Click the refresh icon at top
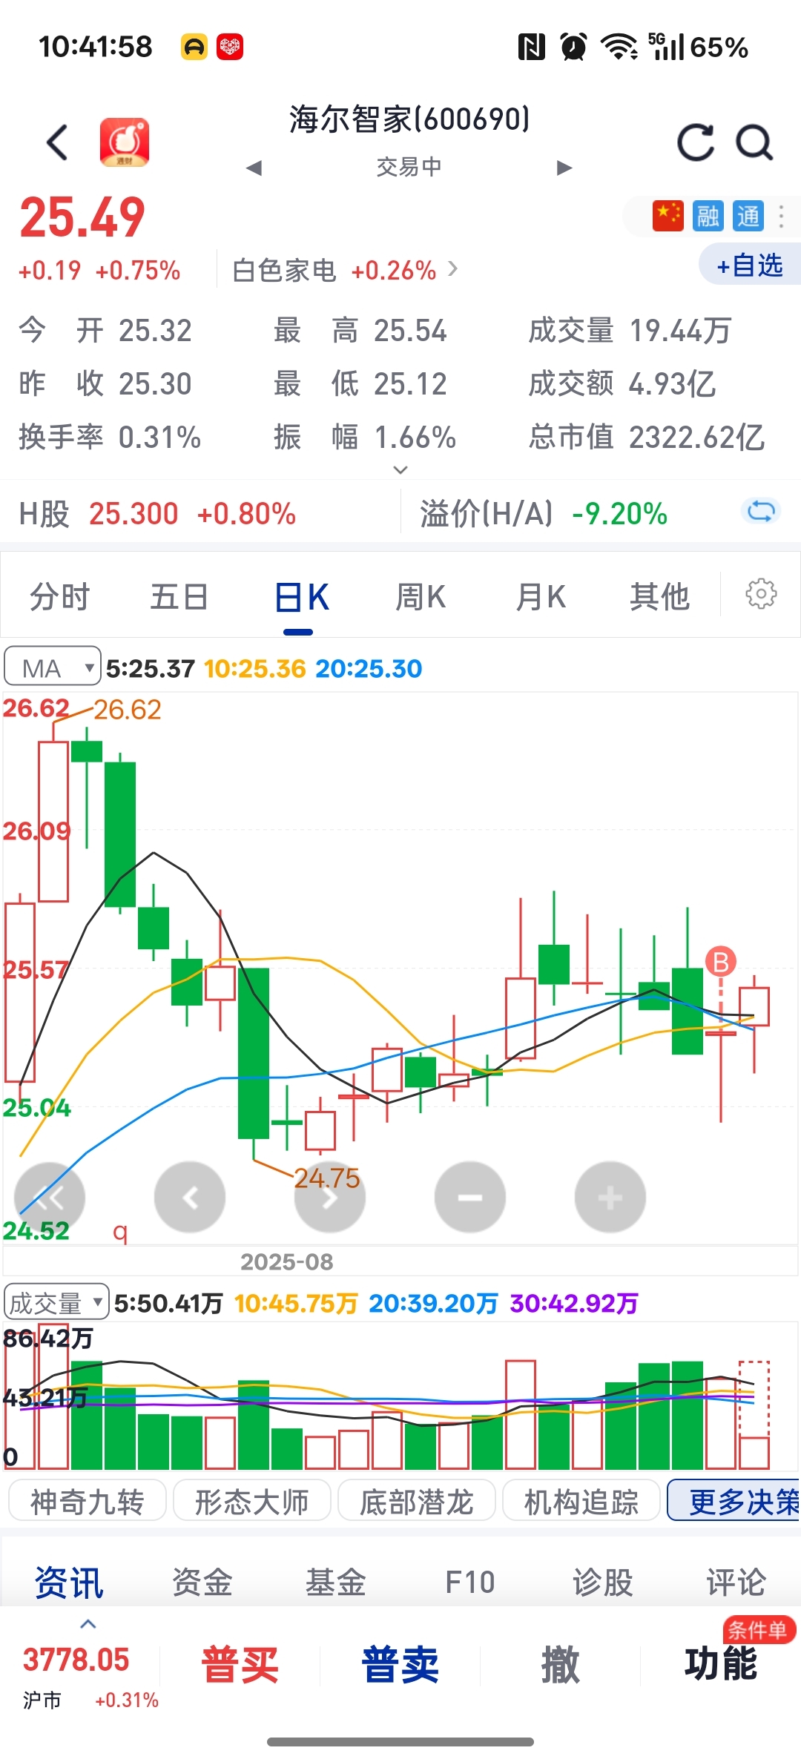The width and height of the screenshot is (801, 1762). (696, 142)
